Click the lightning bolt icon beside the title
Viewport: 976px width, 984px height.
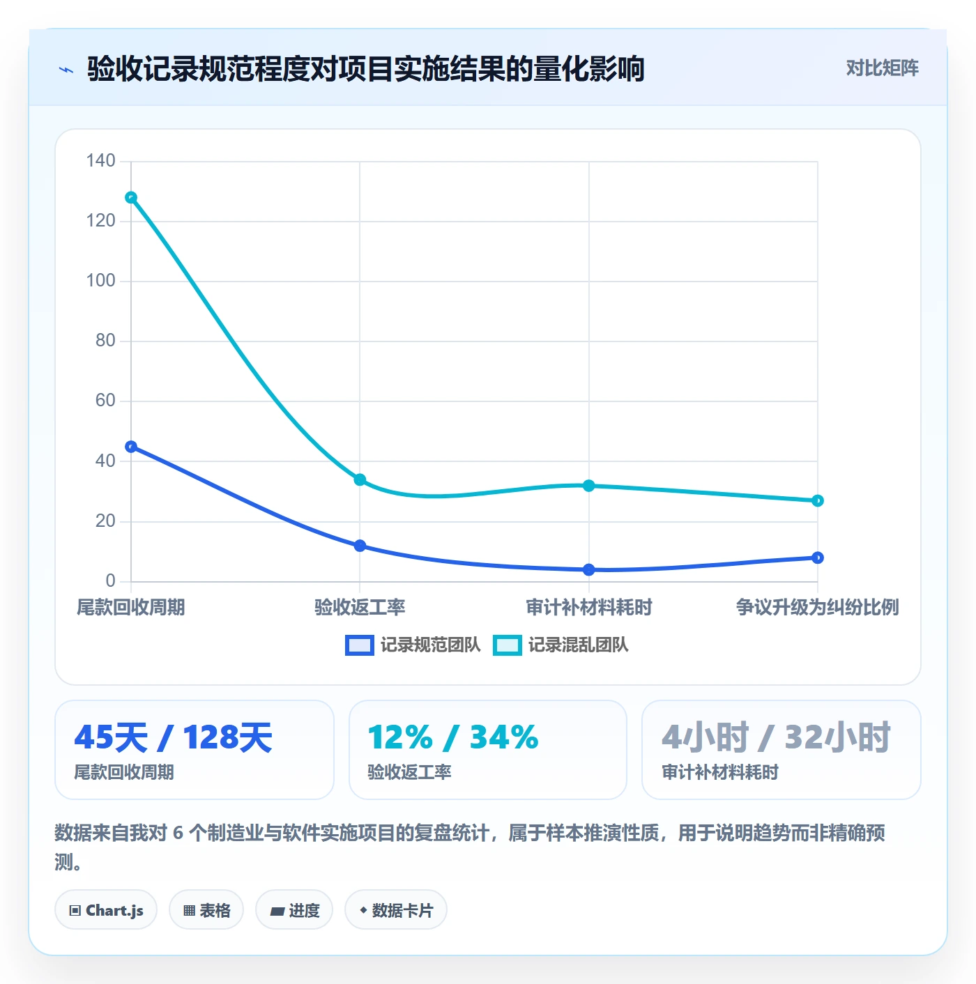[x=66, y=70]
